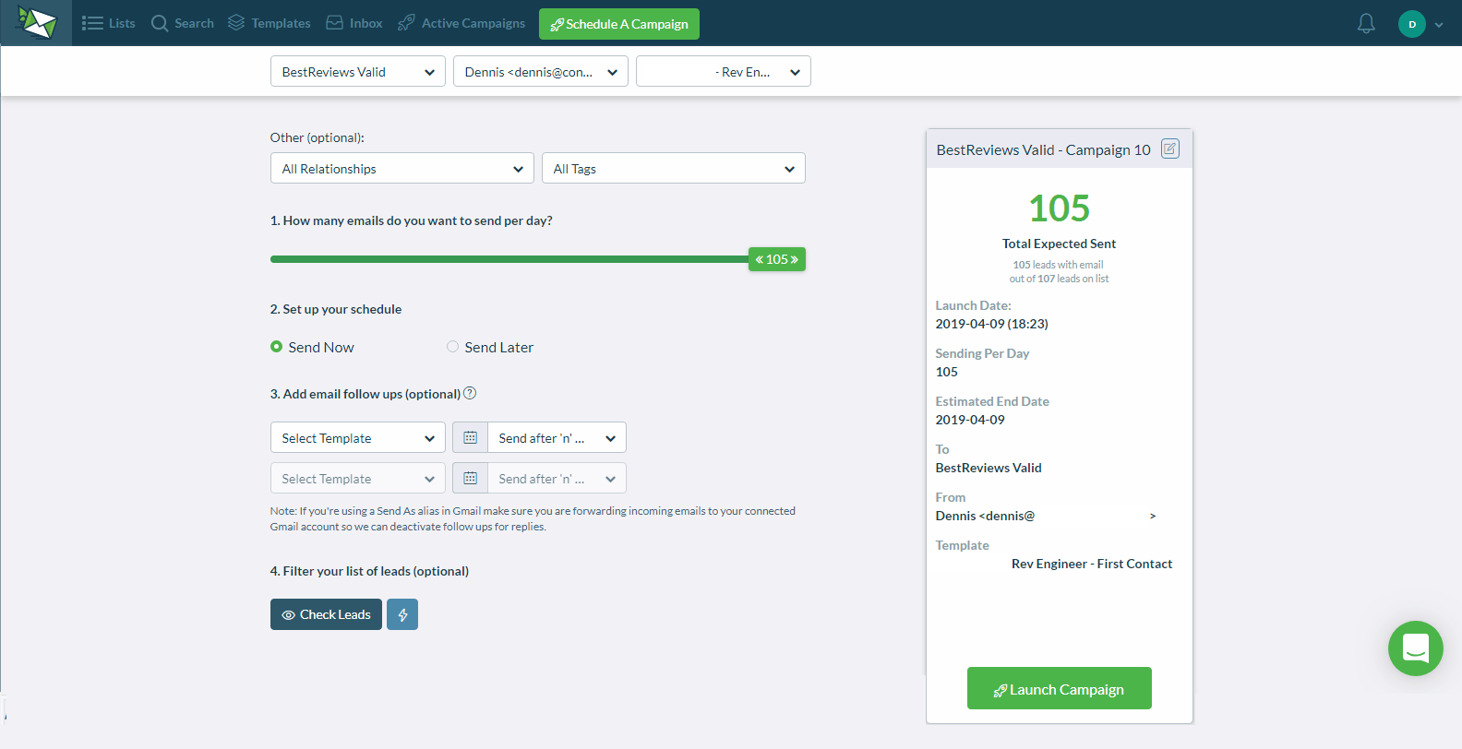Image resolution: width=1462 pixels, height=749 pixels.
Task: Open the chat support bubble
Action: click(1416, 648)
